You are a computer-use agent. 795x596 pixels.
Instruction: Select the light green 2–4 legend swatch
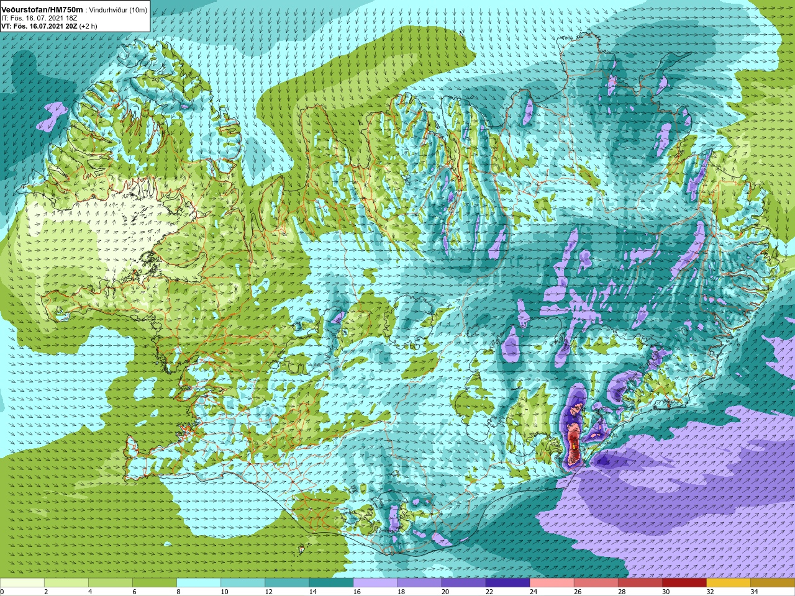tap(66, 583)
